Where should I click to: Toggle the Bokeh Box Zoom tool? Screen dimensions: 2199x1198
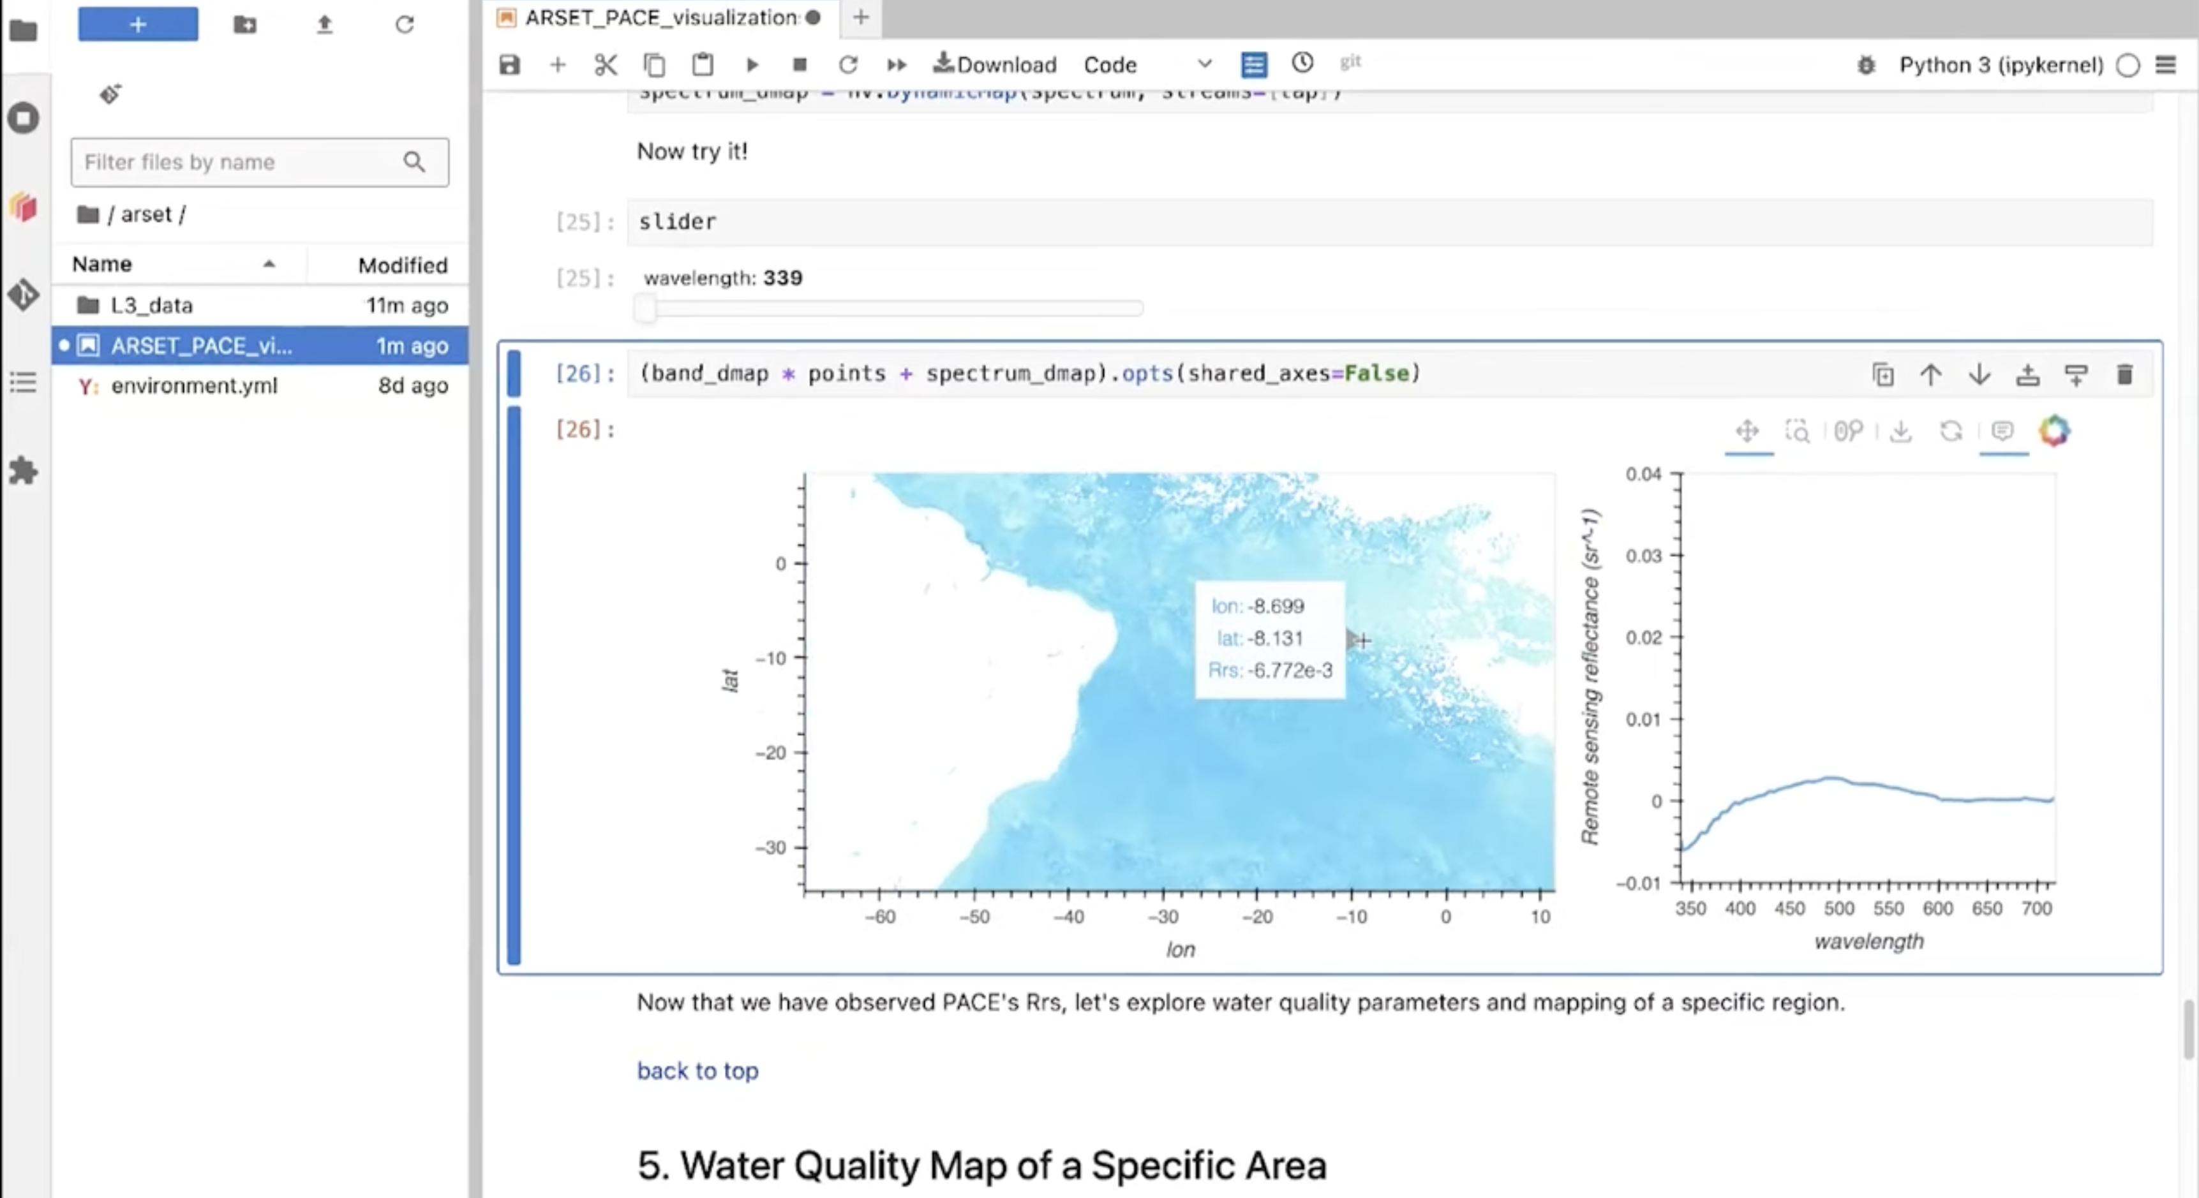coord(1797,432)
